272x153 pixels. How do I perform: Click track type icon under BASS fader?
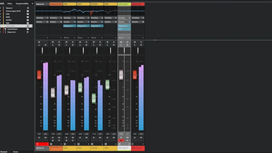[x=79, y=144]
